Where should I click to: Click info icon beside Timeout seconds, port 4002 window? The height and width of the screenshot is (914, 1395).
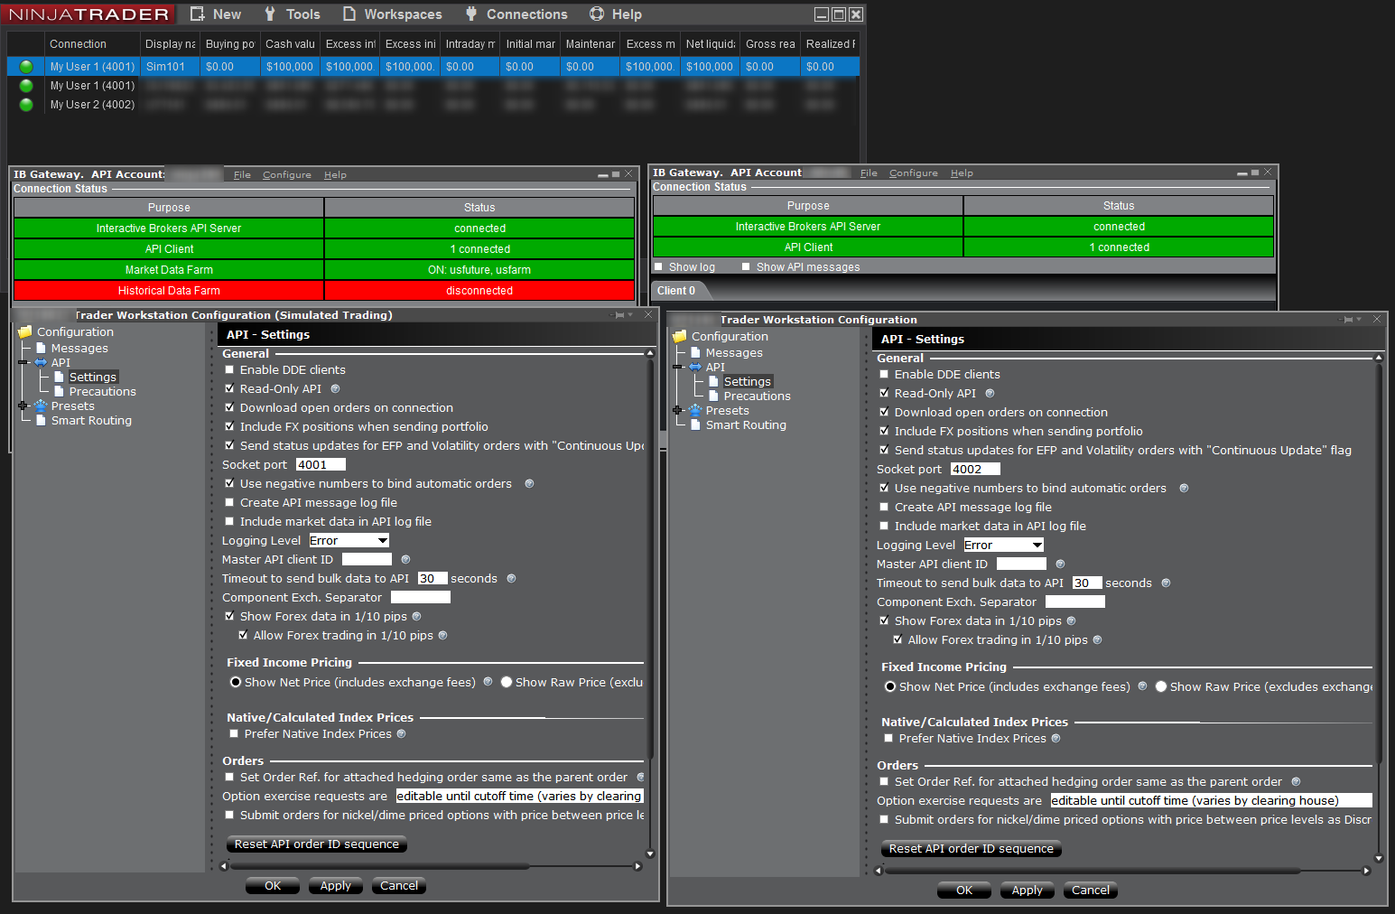pyautogui.click(x=1166, y=583)
